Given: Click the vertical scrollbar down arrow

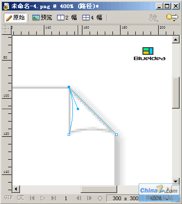Looking at the screenshot, I should tap(176, 181).
